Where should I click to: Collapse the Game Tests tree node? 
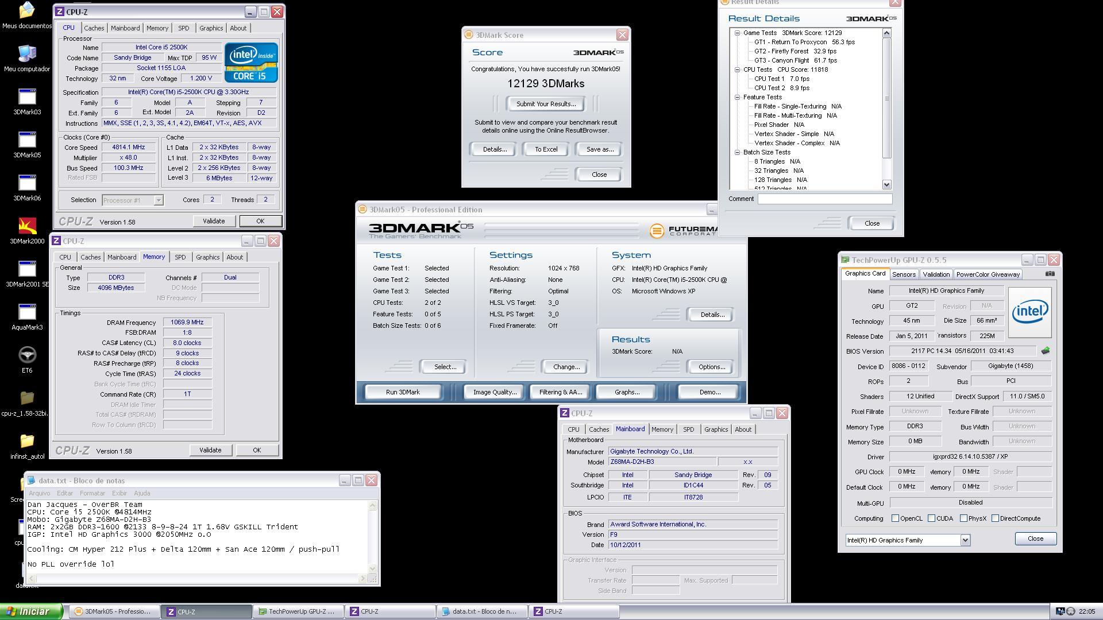point(737,33)
